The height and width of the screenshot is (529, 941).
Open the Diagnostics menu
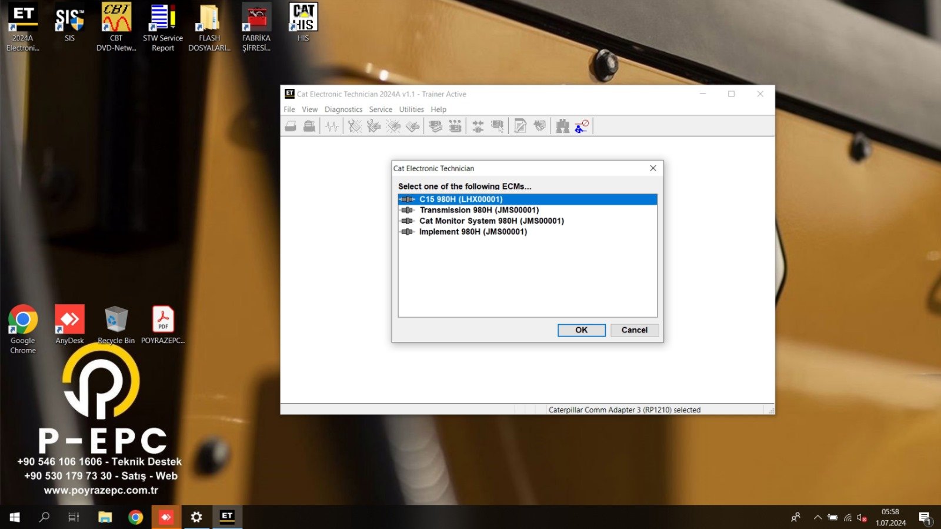click(x=343, y=109)
